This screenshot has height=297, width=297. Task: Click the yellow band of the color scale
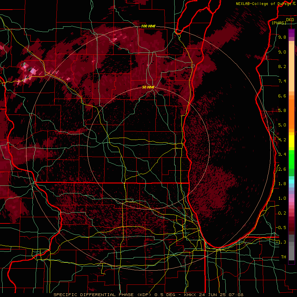pyautogui.click(x=291, y=141)
